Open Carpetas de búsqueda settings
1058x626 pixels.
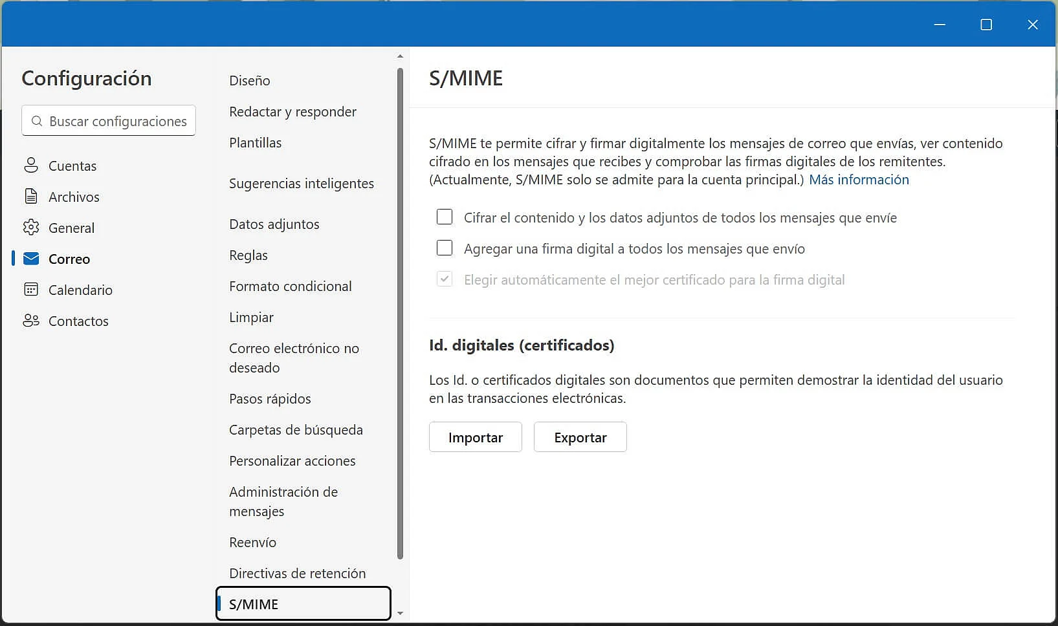pyautogui.click(x=296, y=430)
